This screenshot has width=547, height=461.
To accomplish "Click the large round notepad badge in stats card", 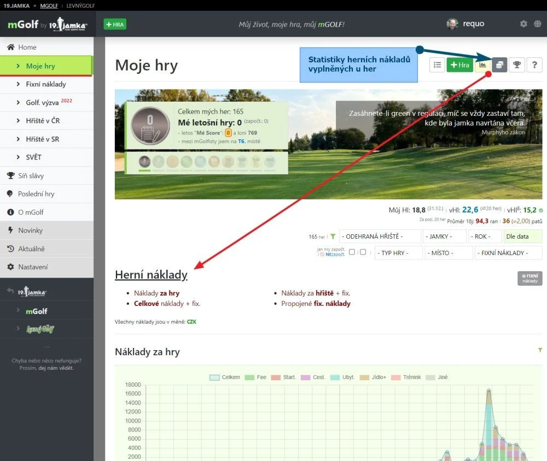I will 150,126.
